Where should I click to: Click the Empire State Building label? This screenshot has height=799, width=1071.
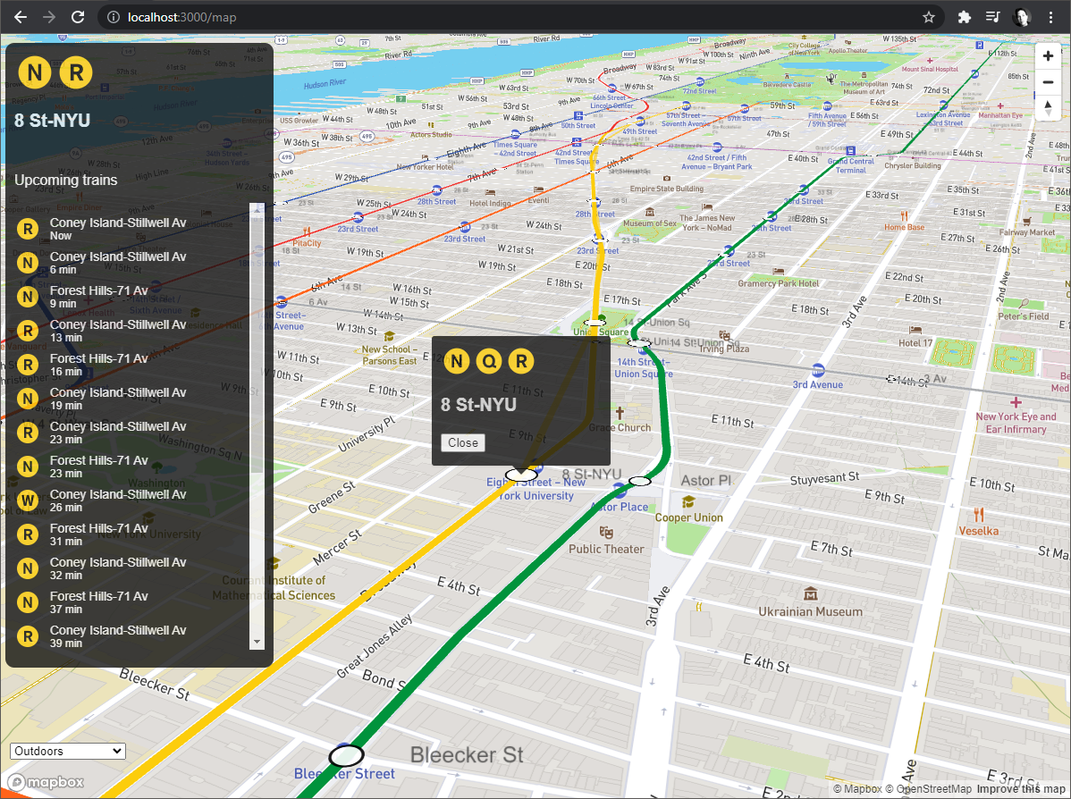click(666, 189)
